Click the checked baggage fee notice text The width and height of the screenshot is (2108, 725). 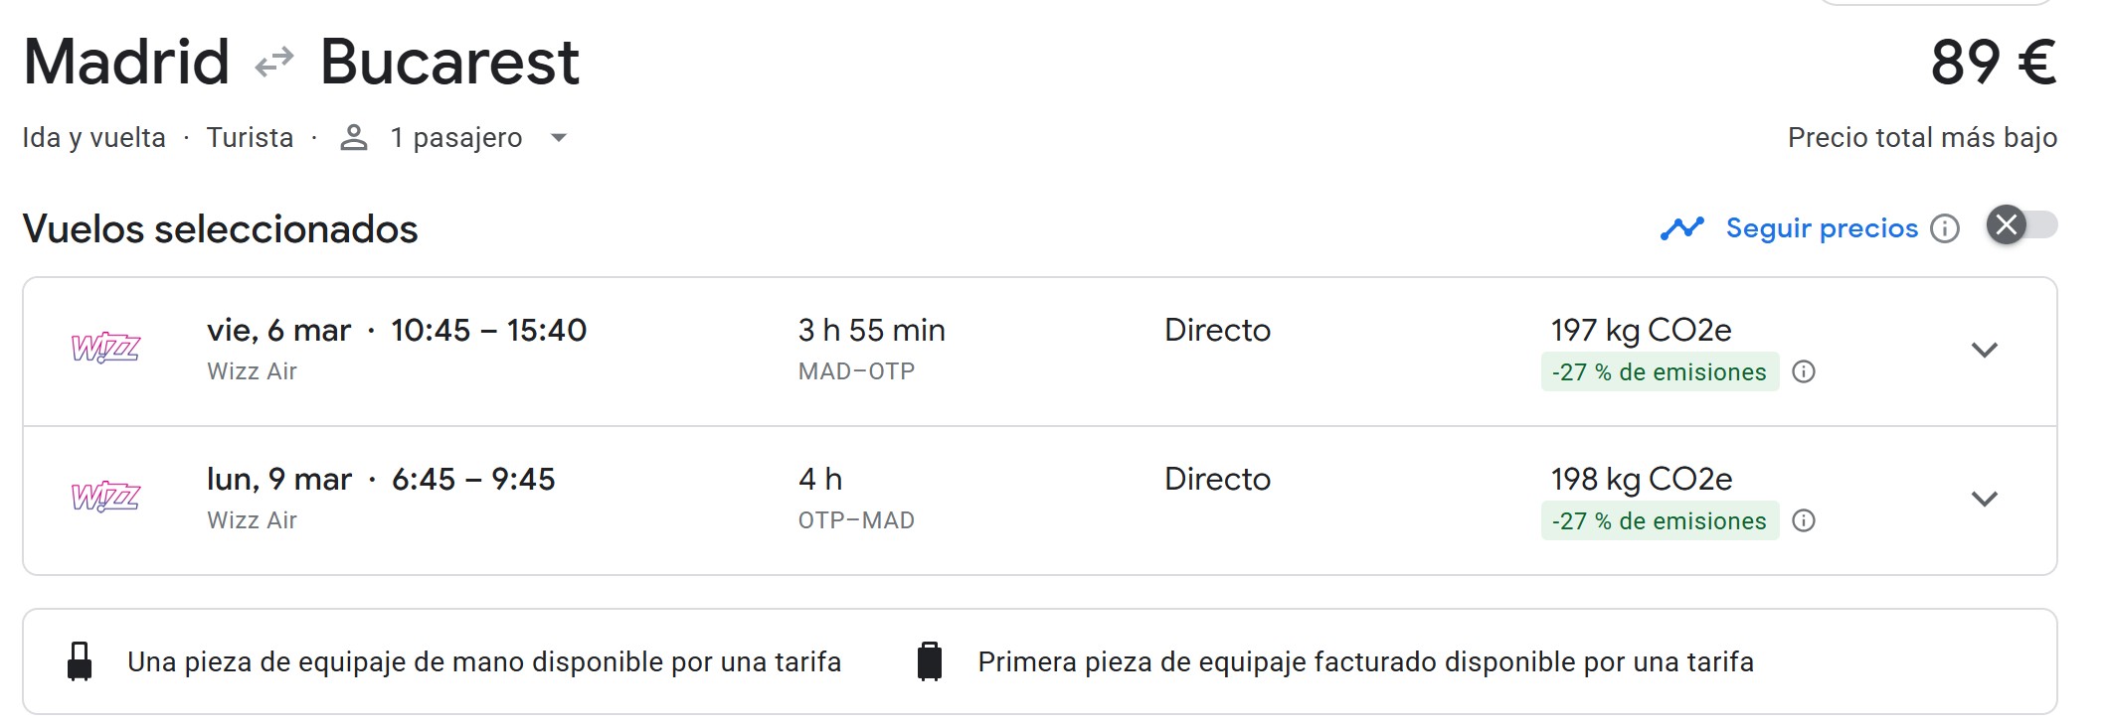[x=1365, y=661]
